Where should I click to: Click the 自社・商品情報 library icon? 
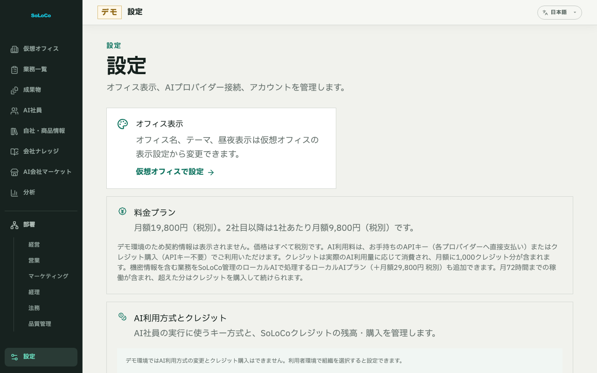pyautogui.click(x=14, y=131)
